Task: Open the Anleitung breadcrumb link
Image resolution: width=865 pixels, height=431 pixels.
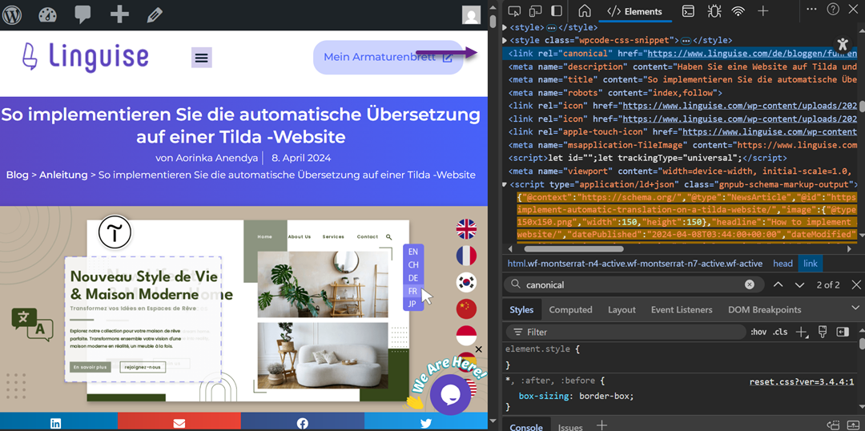Action: click(63, 175)
